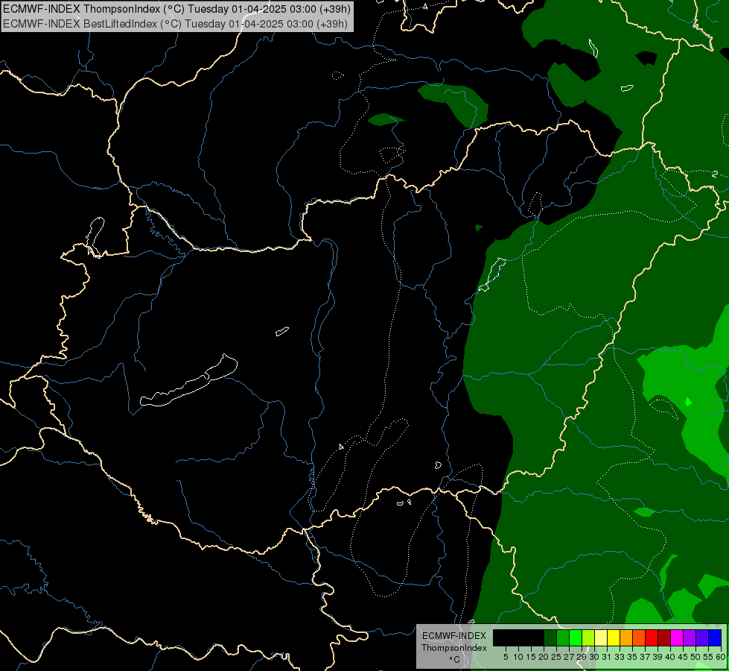
Task: Click the legend tick label 60
Action: click(x=721, y=657)
